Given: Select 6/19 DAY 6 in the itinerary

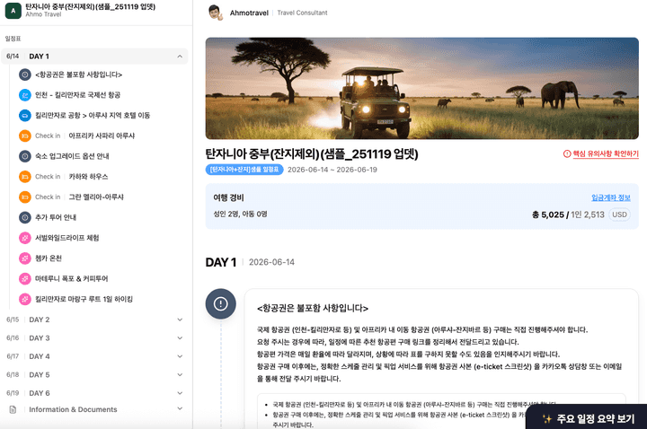Looking at the screenshot, I should pyautogui.click(x=94, y=393).
